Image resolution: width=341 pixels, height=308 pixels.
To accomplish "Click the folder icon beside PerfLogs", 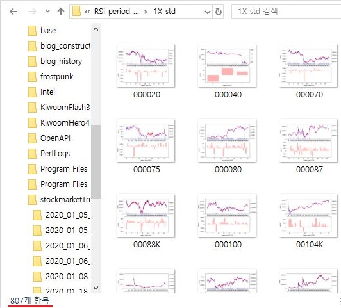I will [33, 154].
